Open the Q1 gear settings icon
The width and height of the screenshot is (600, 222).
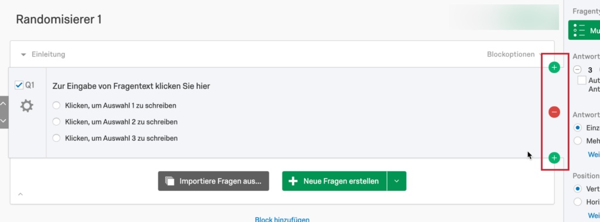(x=27, y=106)
